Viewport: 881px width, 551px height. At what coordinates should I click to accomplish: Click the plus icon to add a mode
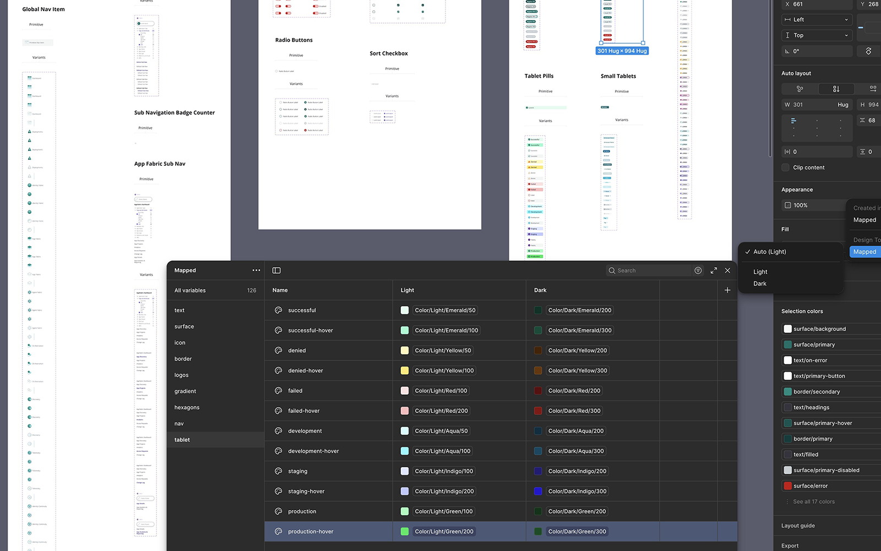(x=727, y=290)
